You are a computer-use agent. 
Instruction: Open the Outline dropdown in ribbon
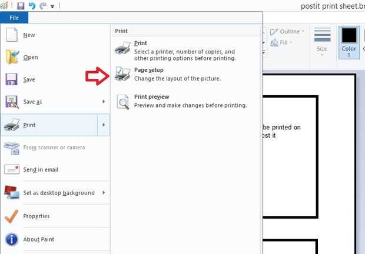click(x=287, y=31)
